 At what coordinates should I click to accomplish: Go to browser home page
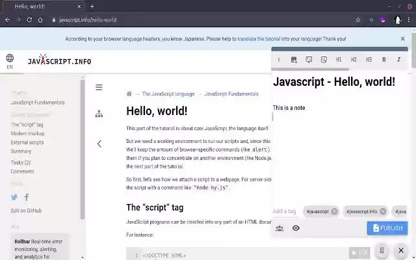(40, 20)
